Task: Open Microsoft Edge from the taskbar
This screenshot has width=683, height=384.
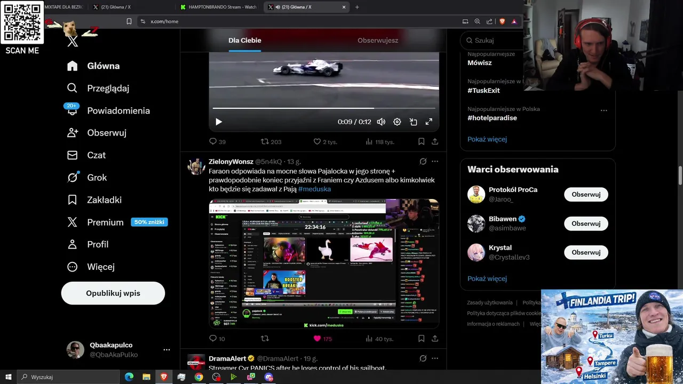Action: pos(129,377)
